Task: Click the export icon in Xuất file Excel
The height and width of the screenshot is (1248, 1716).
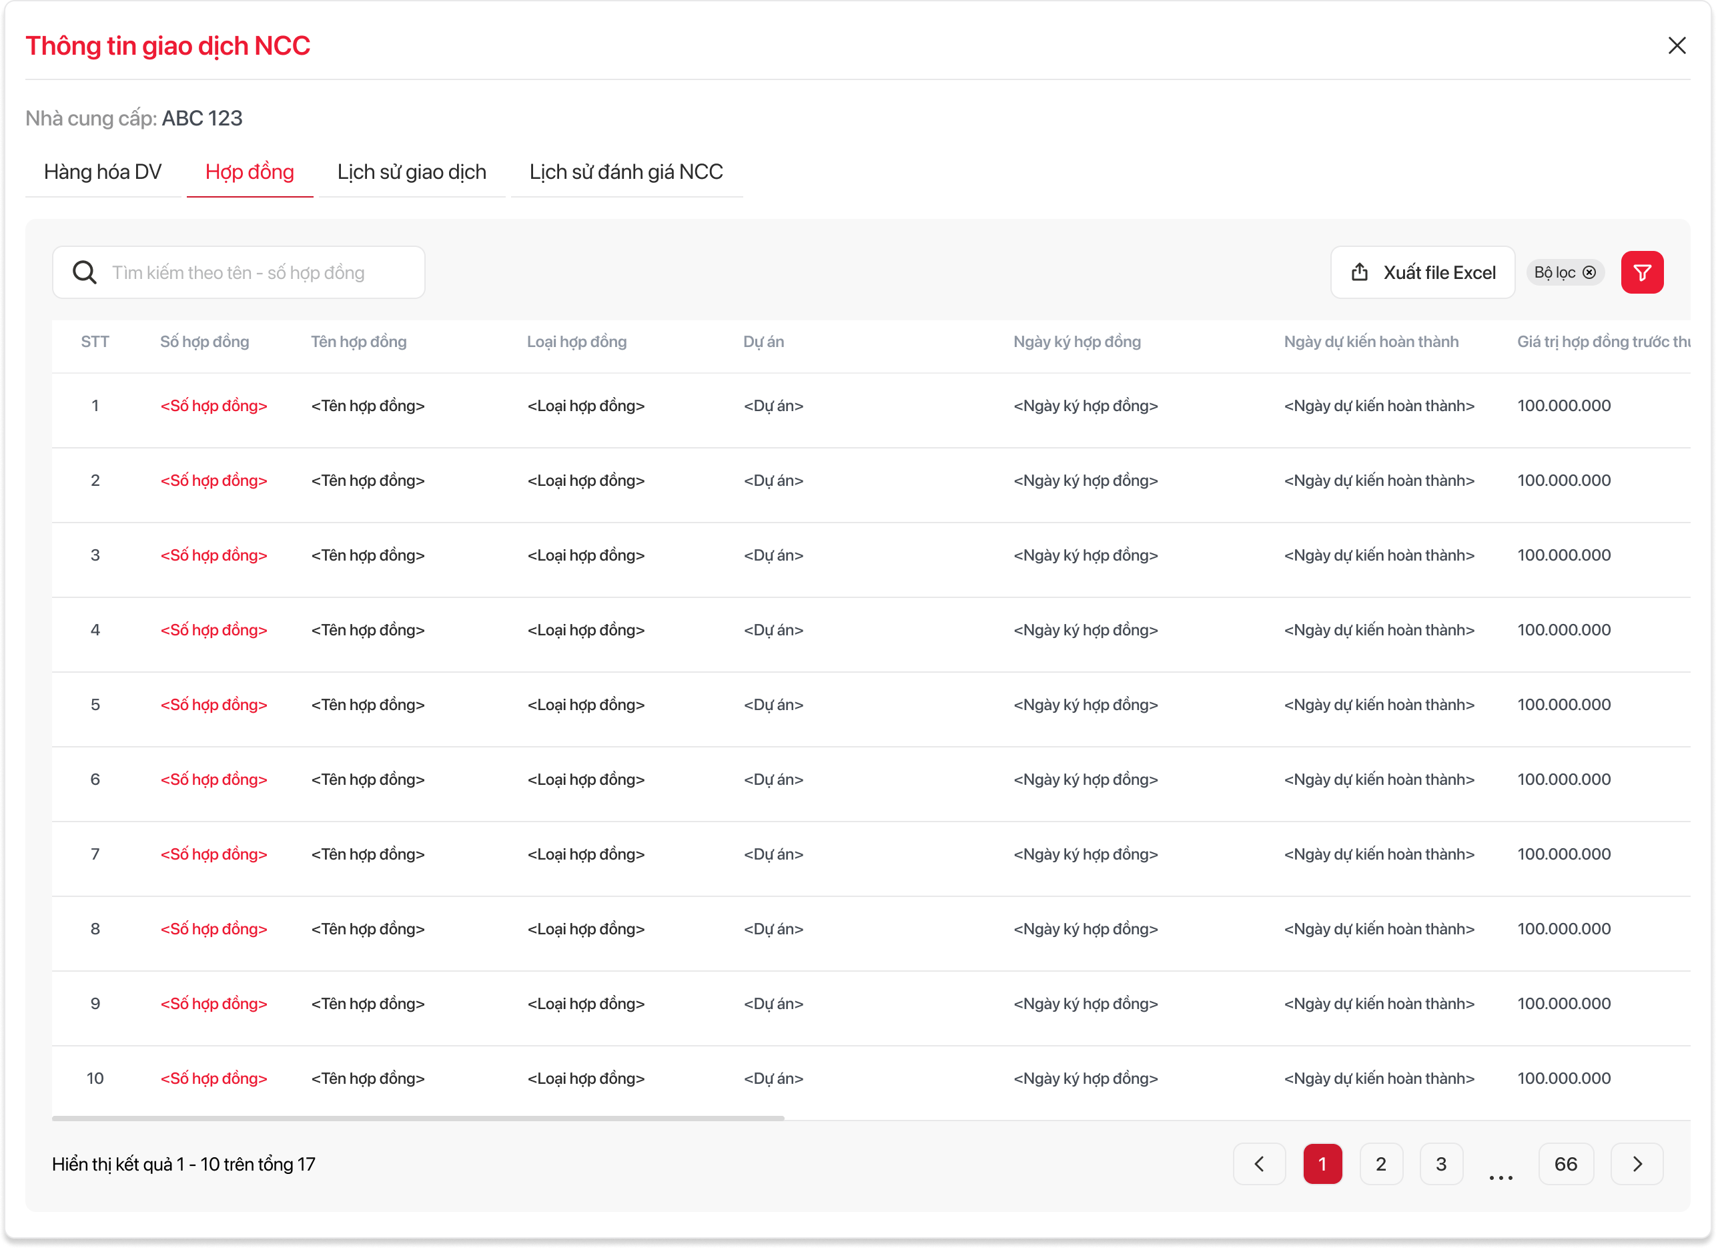Action: (x=1359, y=272)
